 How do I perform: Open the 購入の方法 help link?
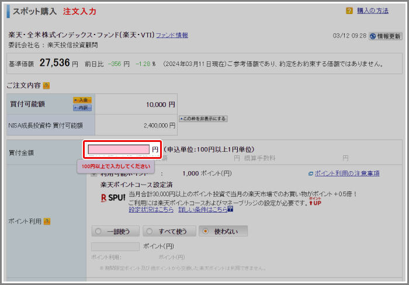pos(373,11)
